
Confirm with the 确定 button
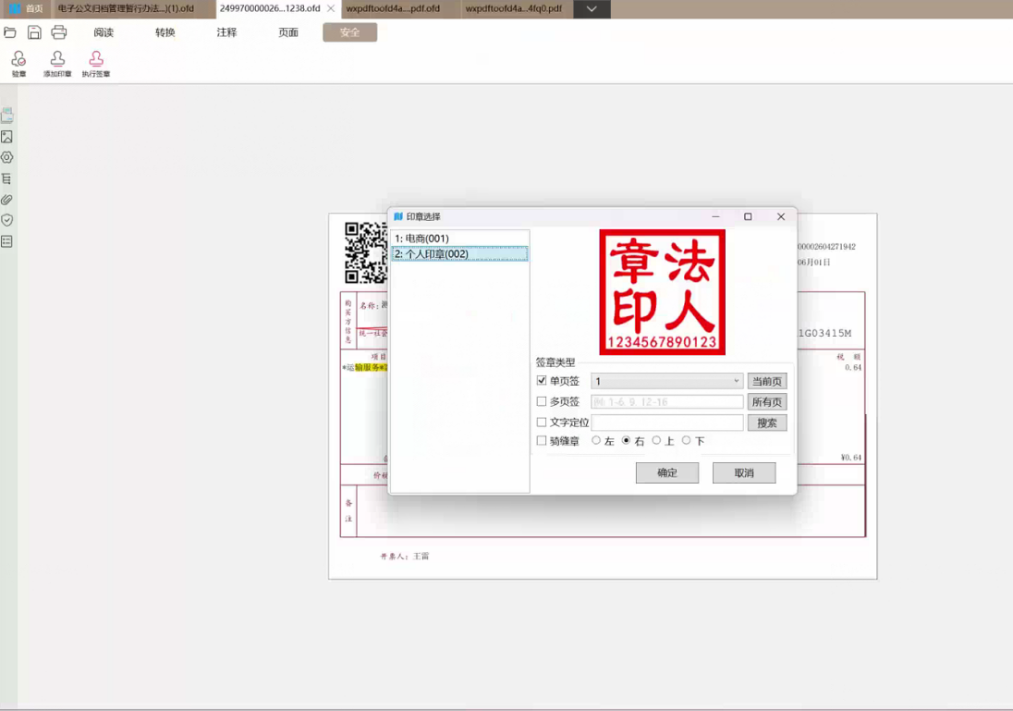click(x=666, y=473)
